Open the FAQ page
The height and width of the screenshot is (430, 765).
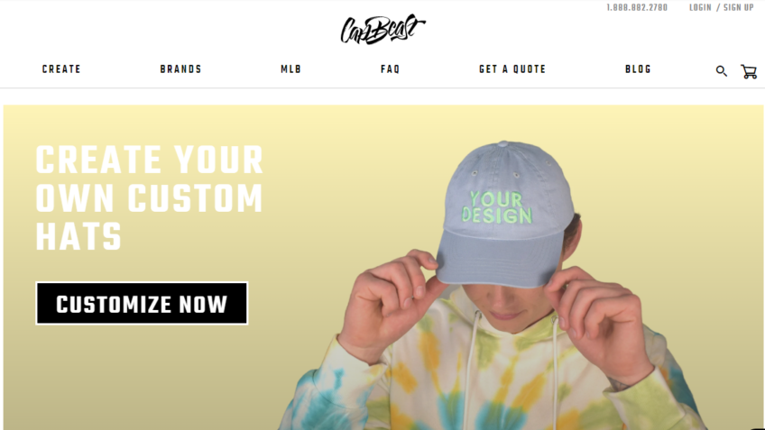[391, 69]
